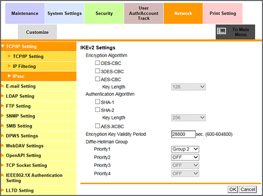Click the arrow icon next to LLTD Setting
The height and width of the screenshot is (196, 263).
pos(3,190)
